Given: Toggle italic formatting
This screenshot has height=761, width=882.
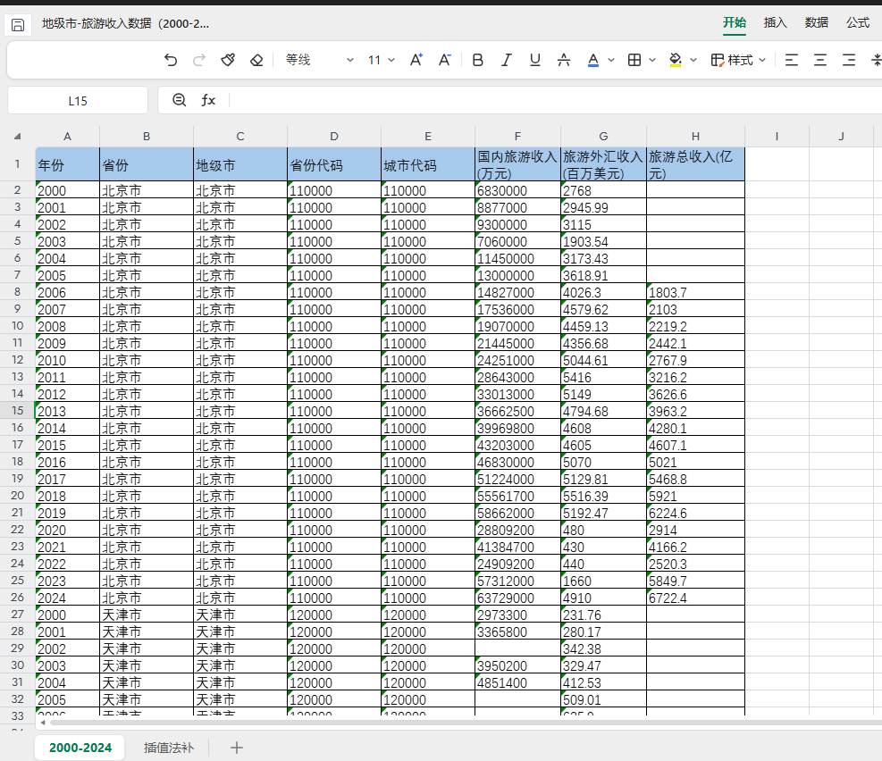Looking at the screenshot, I should (x=506, y=60).
